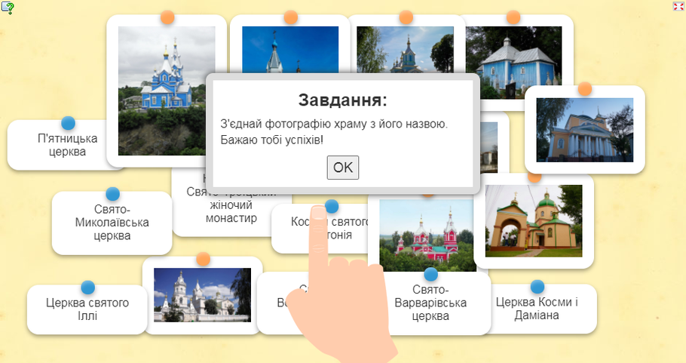
Task: Select photo of blue church on cliff
Action: [x=167, y=91]
